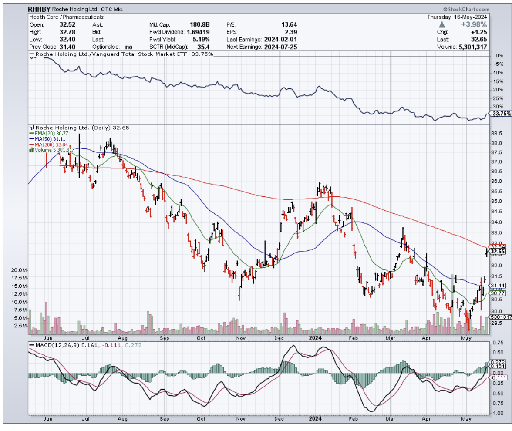Click the green 30.77 EMA(20) axis tag
Screen dimensions: 512x431
[496, 293]
